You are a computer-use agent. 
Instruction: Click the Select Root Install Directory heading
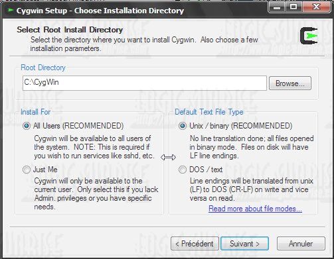70,30
